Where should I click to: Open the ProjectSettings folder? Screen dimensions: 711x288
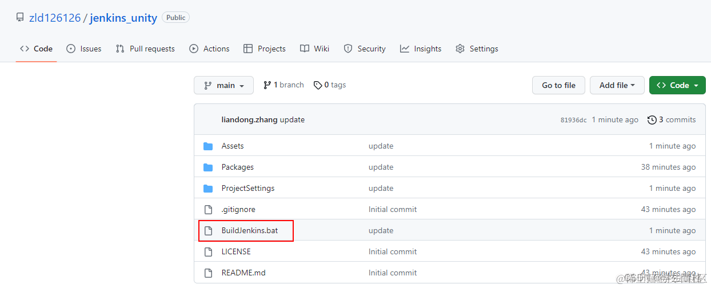coord(248,188)
